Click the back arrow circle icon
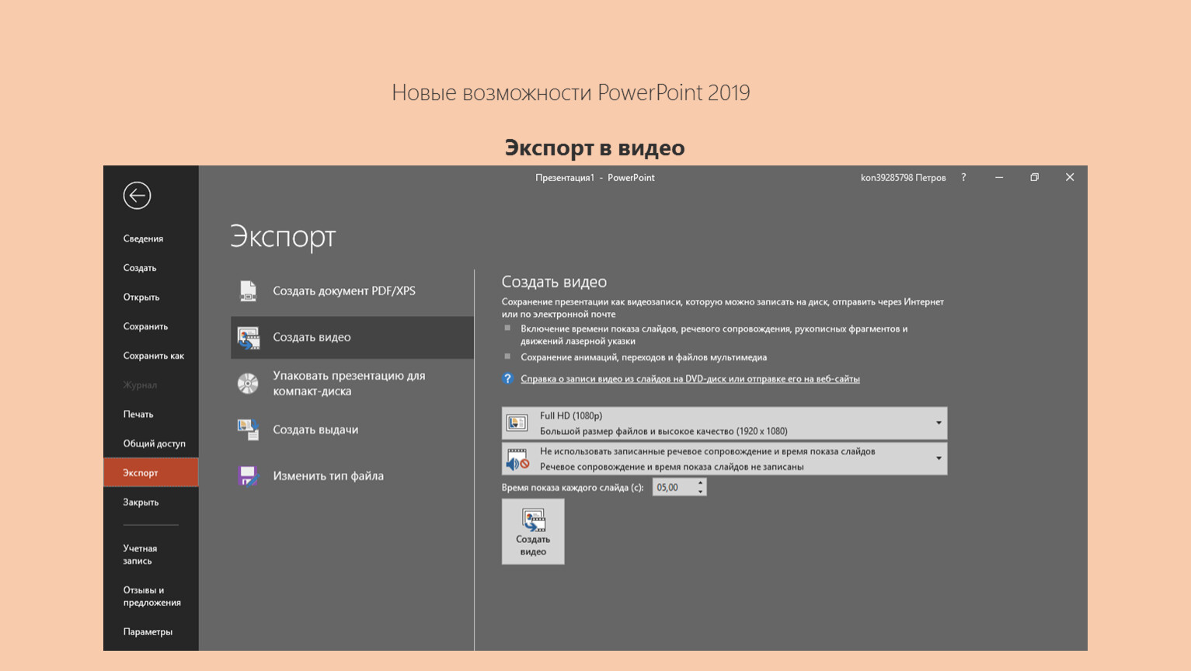Screen dimensions: 1191x671 click(137, 195)
